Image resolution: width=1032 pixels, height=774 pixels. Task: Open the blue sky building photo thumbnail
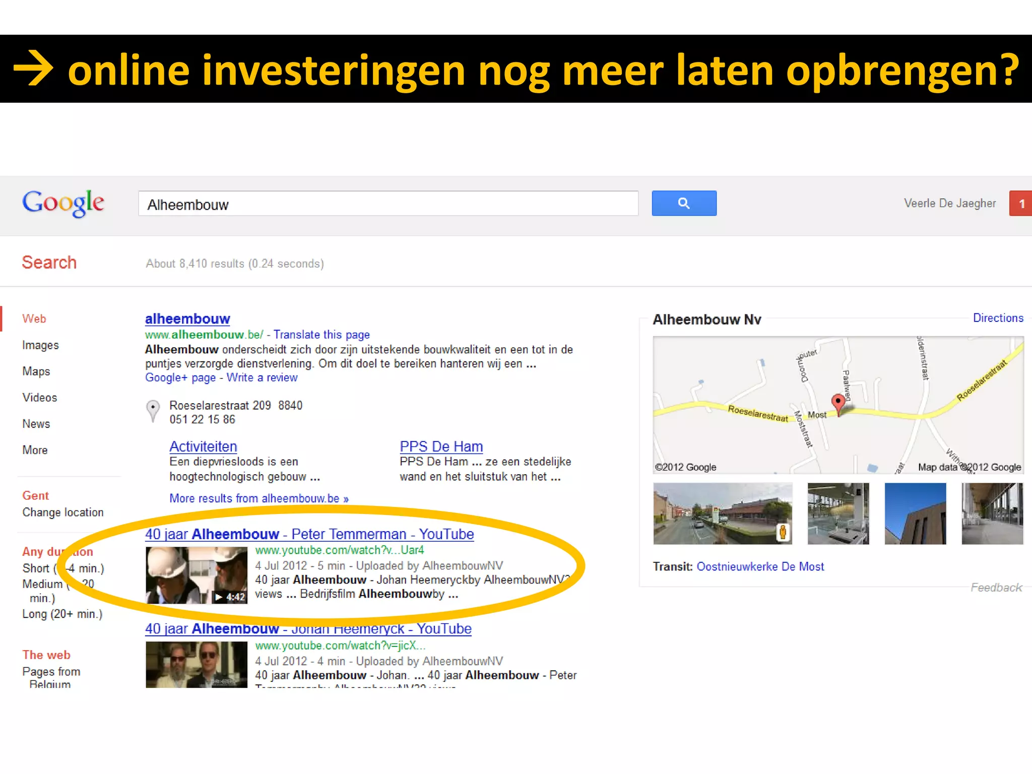click(x=915, y=513)
